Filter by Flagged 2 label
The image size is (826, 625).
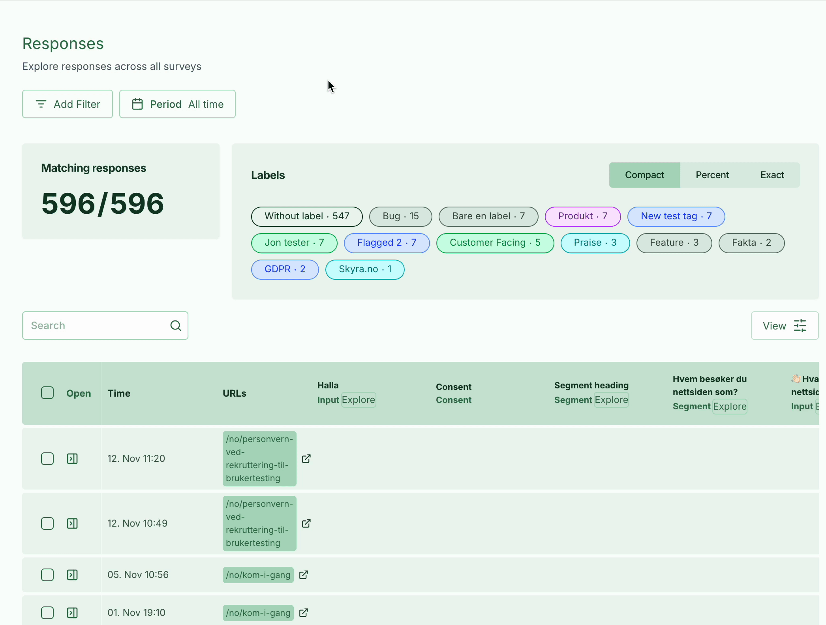pos(387,243)
